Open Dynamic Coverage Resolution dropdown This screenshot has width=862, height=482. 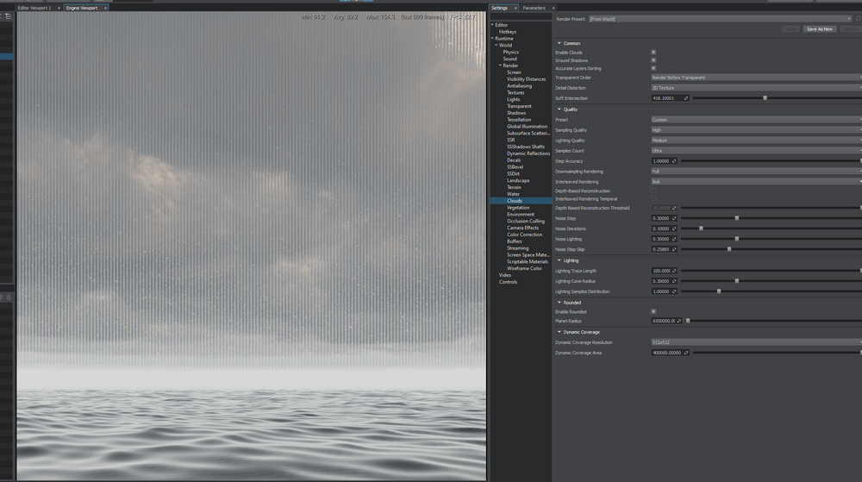point(756,342)
